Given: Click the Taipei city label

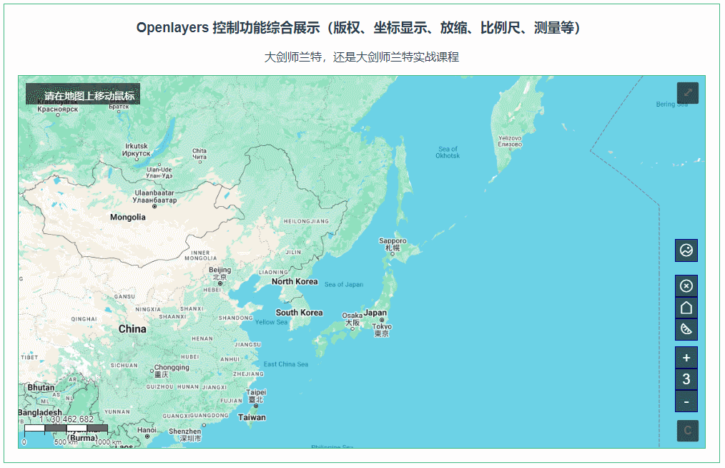Looking at the screenshot, I should pyautogui.click(x=256, y=396).
